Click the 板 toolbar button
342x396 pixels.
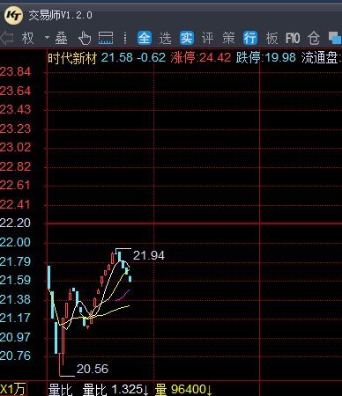(271, 39)
